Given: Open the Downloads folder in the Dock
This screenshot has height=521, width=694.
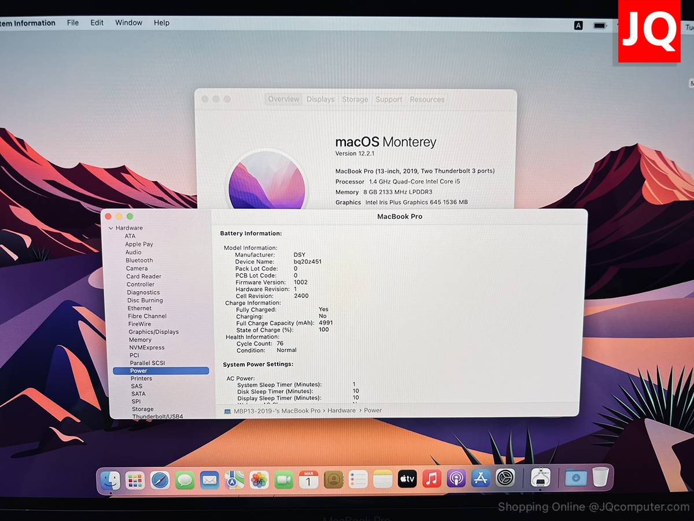Looking at the screenshot, I should (x=576, y=478).
